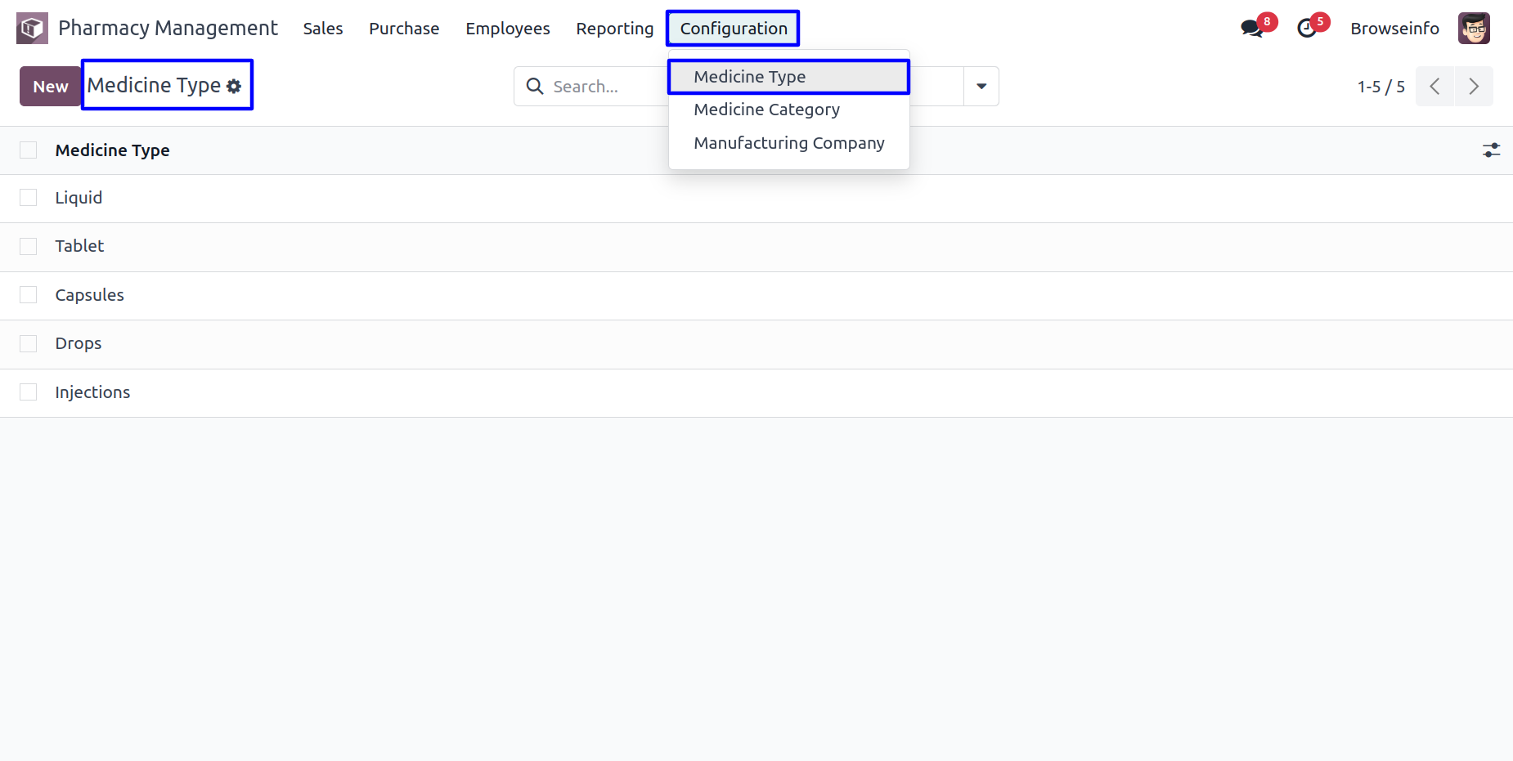Check the Liquid row checkbox

point(29,198)
